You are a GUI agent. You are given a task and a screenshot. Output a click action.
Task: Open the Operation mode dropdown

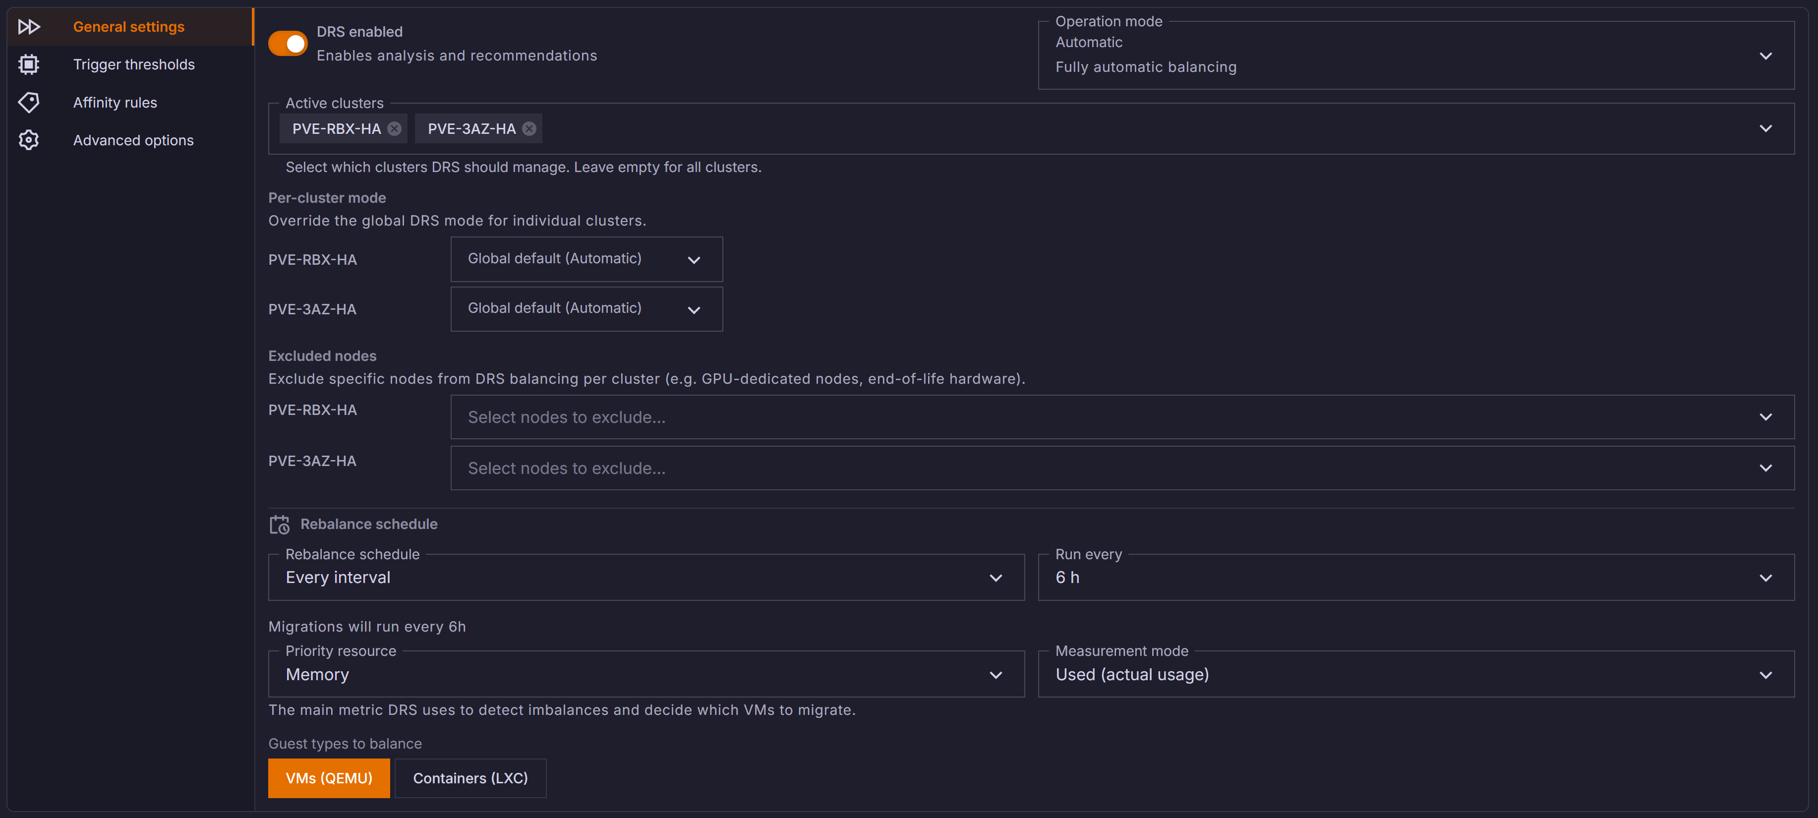[1766, 56]
